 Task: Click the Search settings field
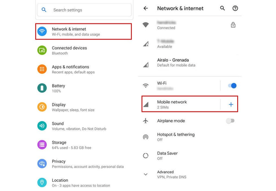[84, 10]
